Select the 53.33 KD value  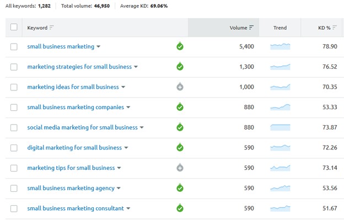click(x=330, y=107)
